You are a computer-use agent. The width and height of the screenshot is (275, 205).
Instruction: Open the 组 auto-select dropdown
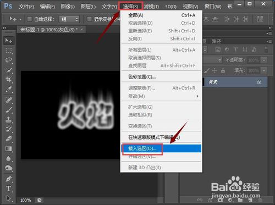click(69, 19)
